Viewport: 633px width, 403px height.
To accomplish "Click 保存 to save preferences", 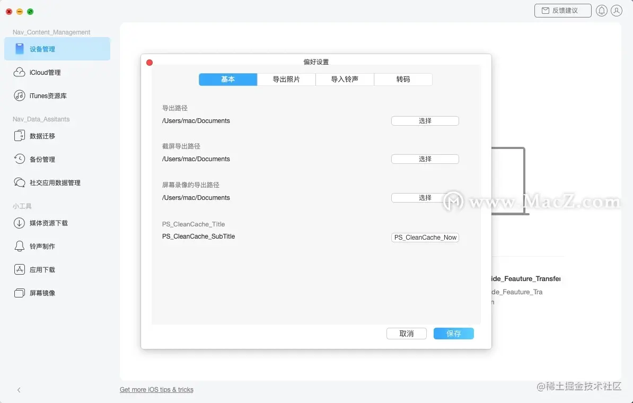I will 454,334.
